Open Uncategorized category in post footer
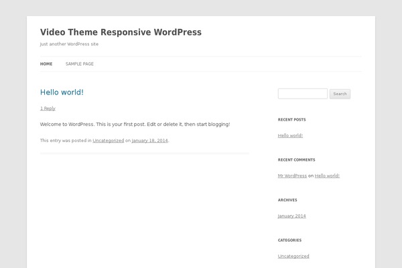Screen dimensions: 402x268 pyautogui.click(x=108, y=141)
